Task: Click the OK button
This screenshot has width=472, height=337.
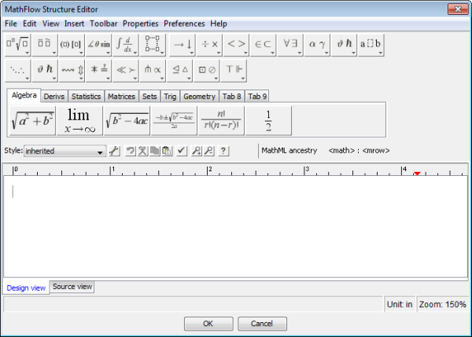Action: (207, 323)
